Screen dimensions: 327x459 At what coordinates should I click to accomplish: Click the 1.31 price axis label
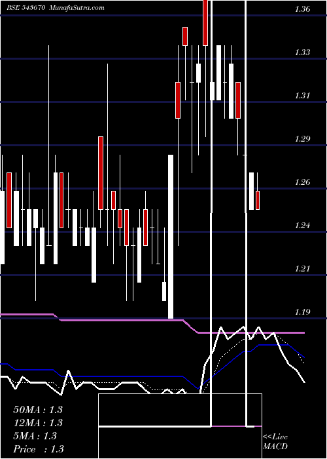(302, 96)
